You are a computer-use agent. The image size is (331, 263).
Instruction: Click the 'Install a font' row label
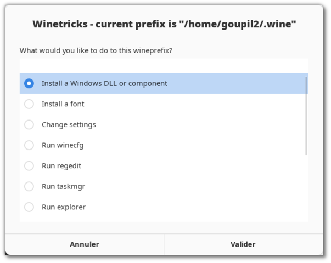point(63,104)
